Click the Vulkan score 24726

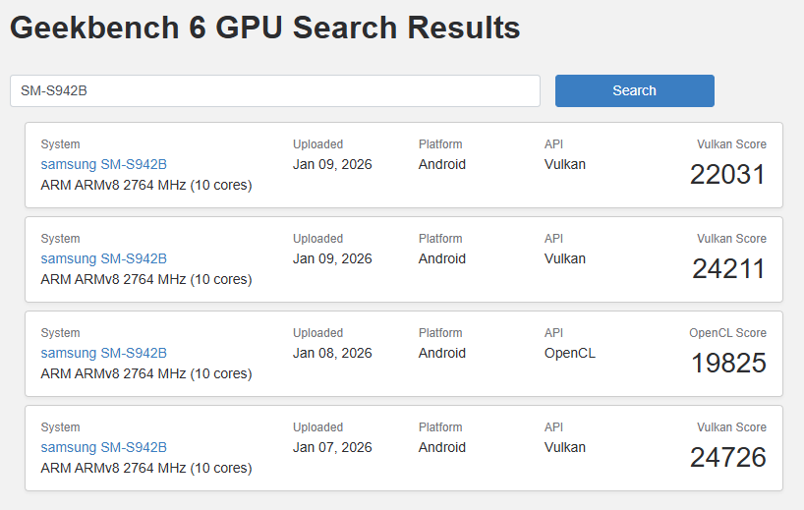pos(727,458)
